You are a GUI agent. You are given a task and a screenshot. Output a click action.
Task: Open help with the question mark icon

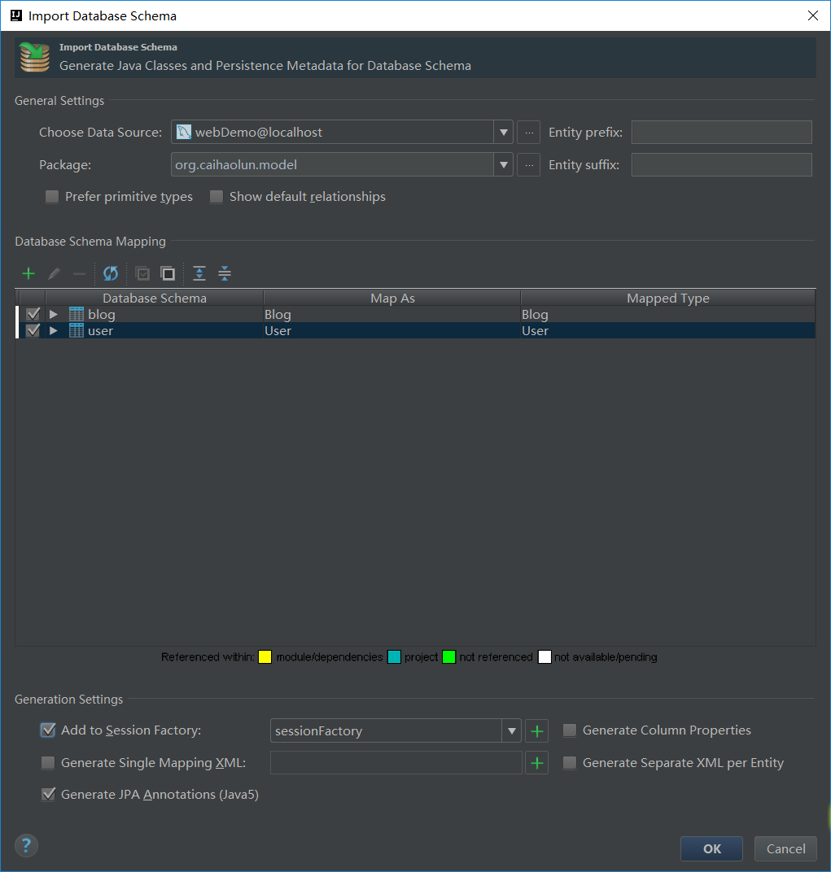click(x=26, y=846)
